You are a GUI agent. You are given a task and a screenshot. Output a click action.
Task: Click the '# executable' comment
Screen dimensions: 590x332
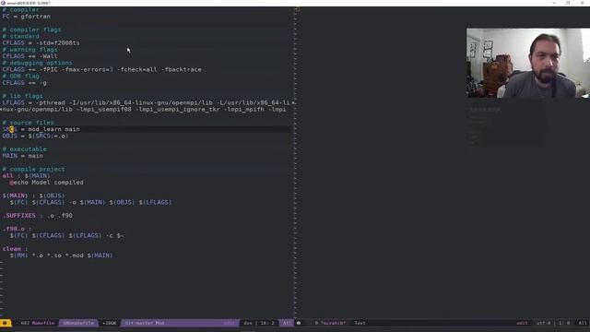pos(25,149)
